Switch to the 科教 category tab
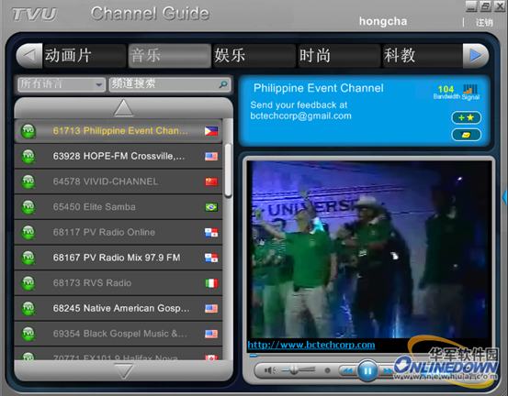 423,56
